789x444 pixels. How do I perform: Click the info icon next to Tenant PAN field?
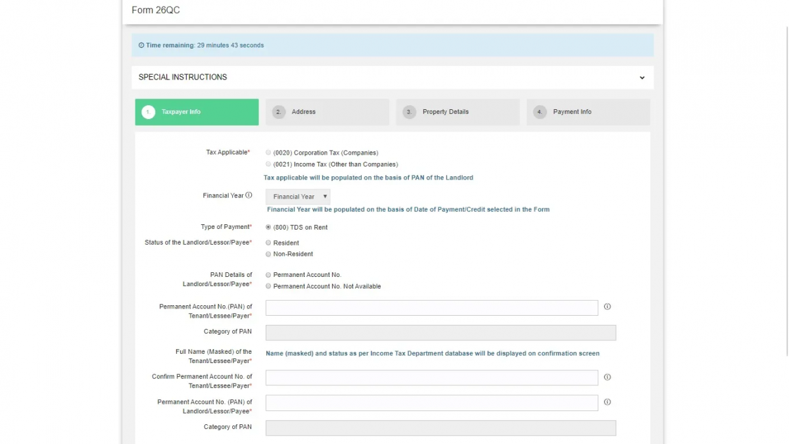pyautogui.click(x=607, y=307)
